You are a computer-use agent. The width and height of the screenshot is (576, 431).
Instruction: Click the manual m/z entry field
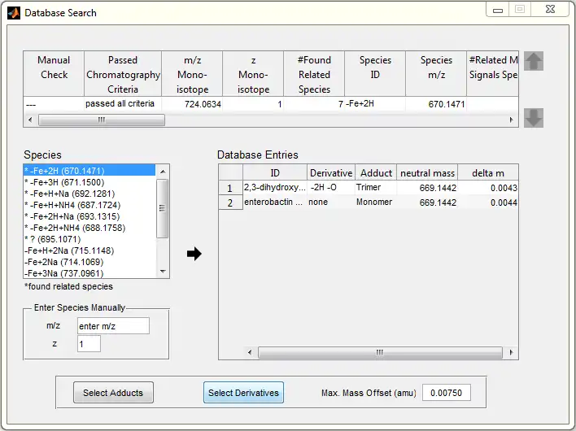pyautogui.click(x=113, y=326)
